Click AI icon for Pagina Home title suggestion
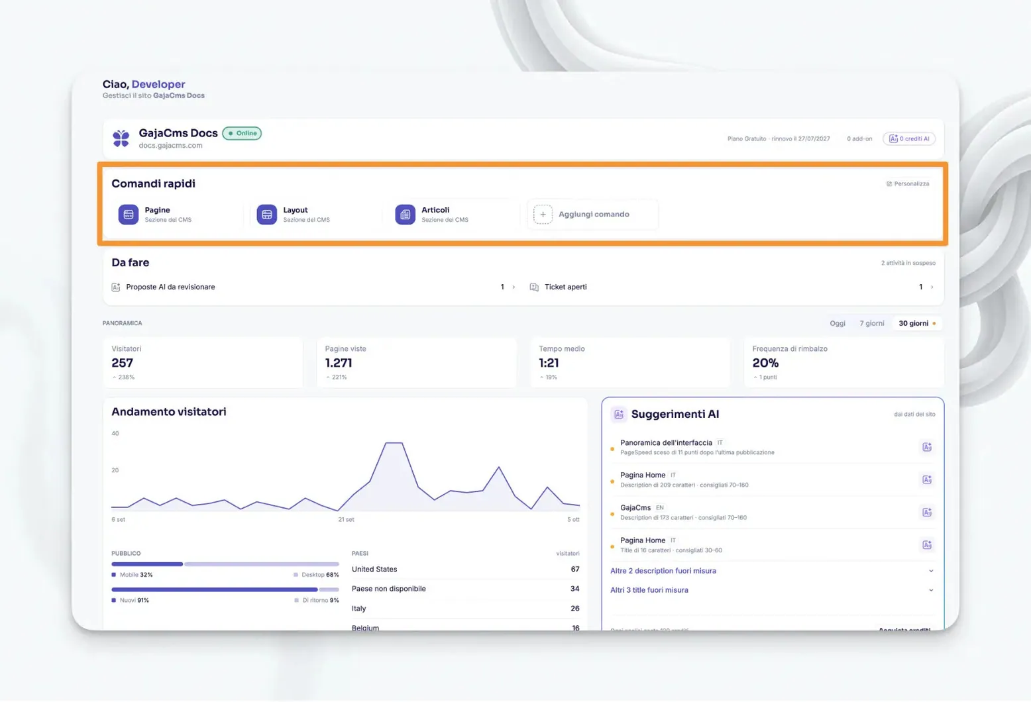 pyautogui.click(x=927, y=544)
